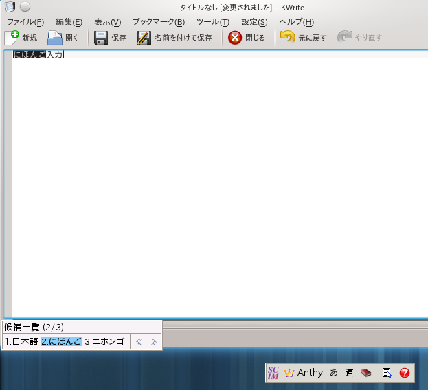
Task: Click the KWrite window icon in titlebar
Action: click(10, 7)
